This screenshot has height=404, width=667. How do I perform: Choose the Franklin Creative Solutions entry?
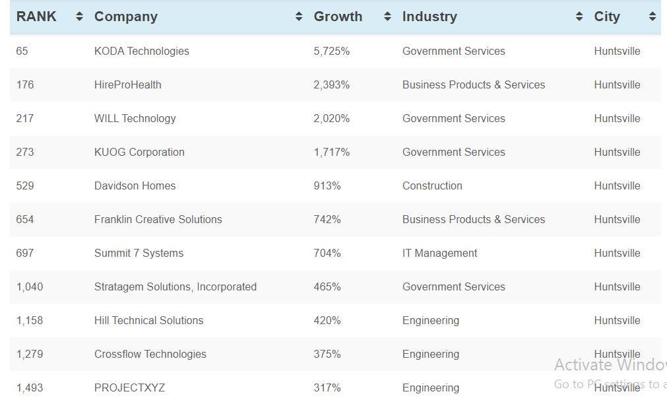[158, 220]
